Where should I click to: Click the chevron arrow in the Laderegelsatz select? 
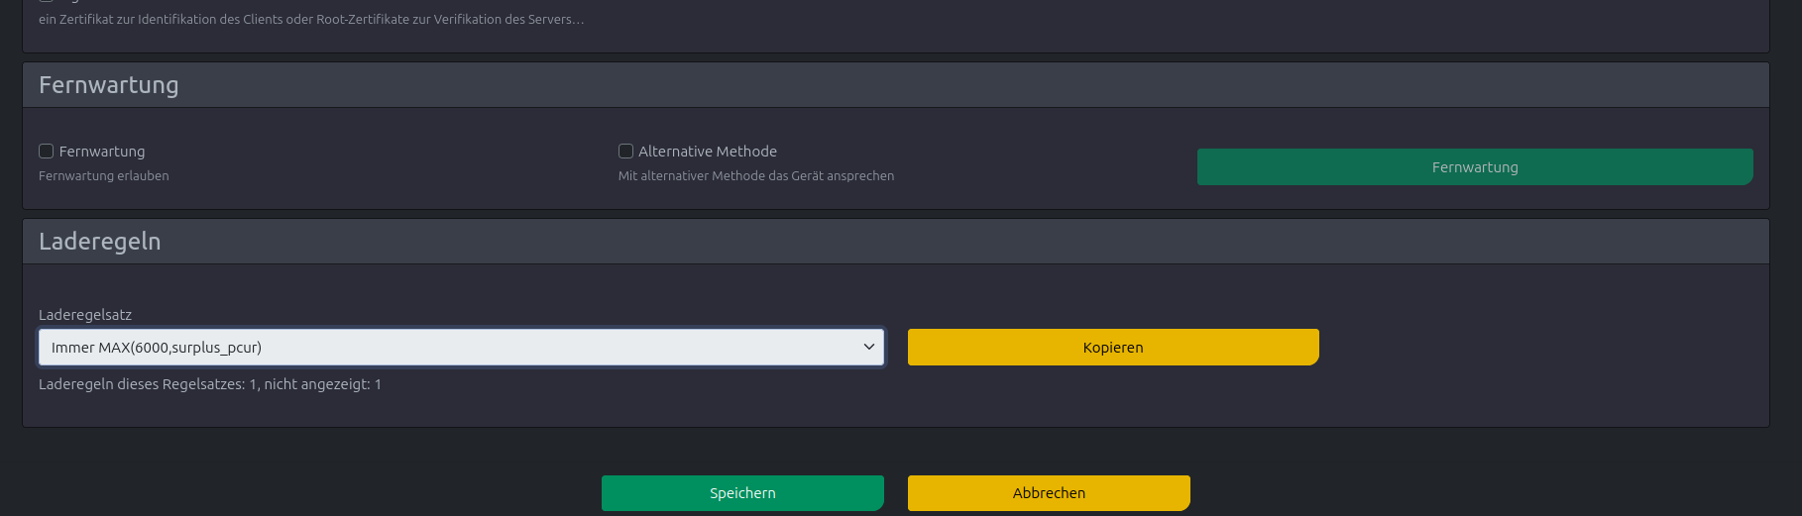868,347
